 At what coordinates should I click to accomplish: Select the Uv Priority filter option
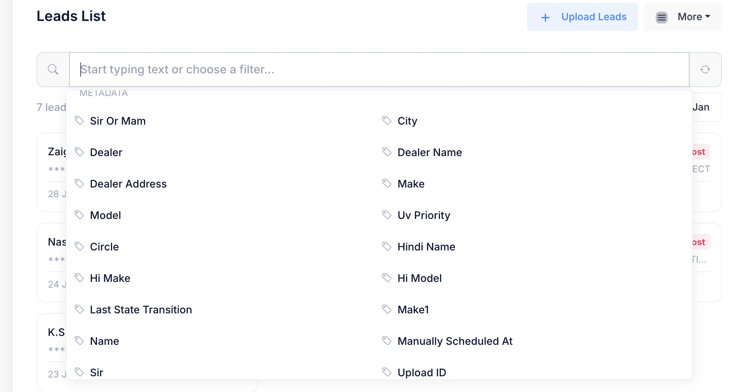[x=423, y=215]
